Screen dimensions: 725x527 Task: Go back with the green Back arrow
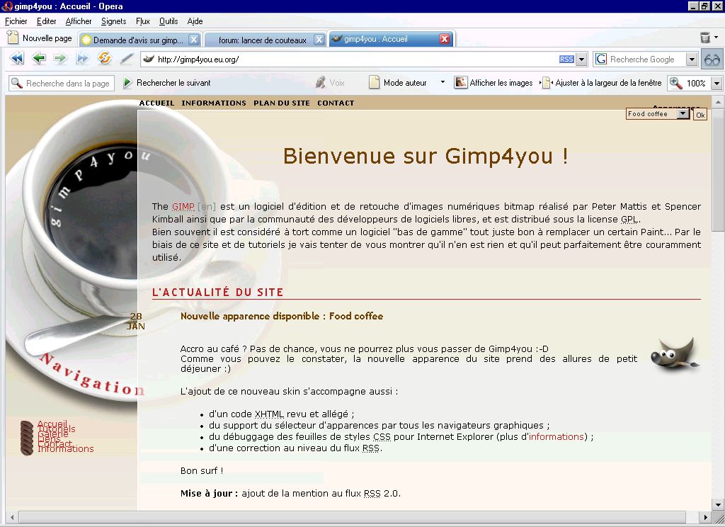pos(39,58)
